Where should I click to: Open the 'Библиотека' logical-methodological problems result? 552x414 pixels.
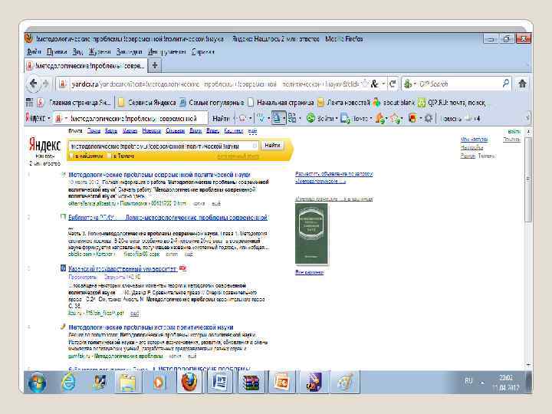168,218
